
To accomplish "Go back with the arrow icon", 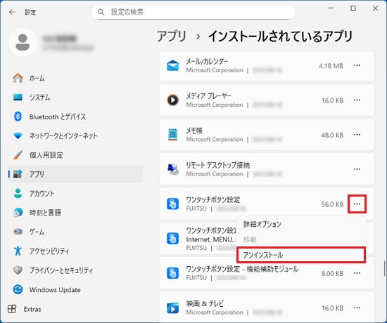I will coord(12,12).
